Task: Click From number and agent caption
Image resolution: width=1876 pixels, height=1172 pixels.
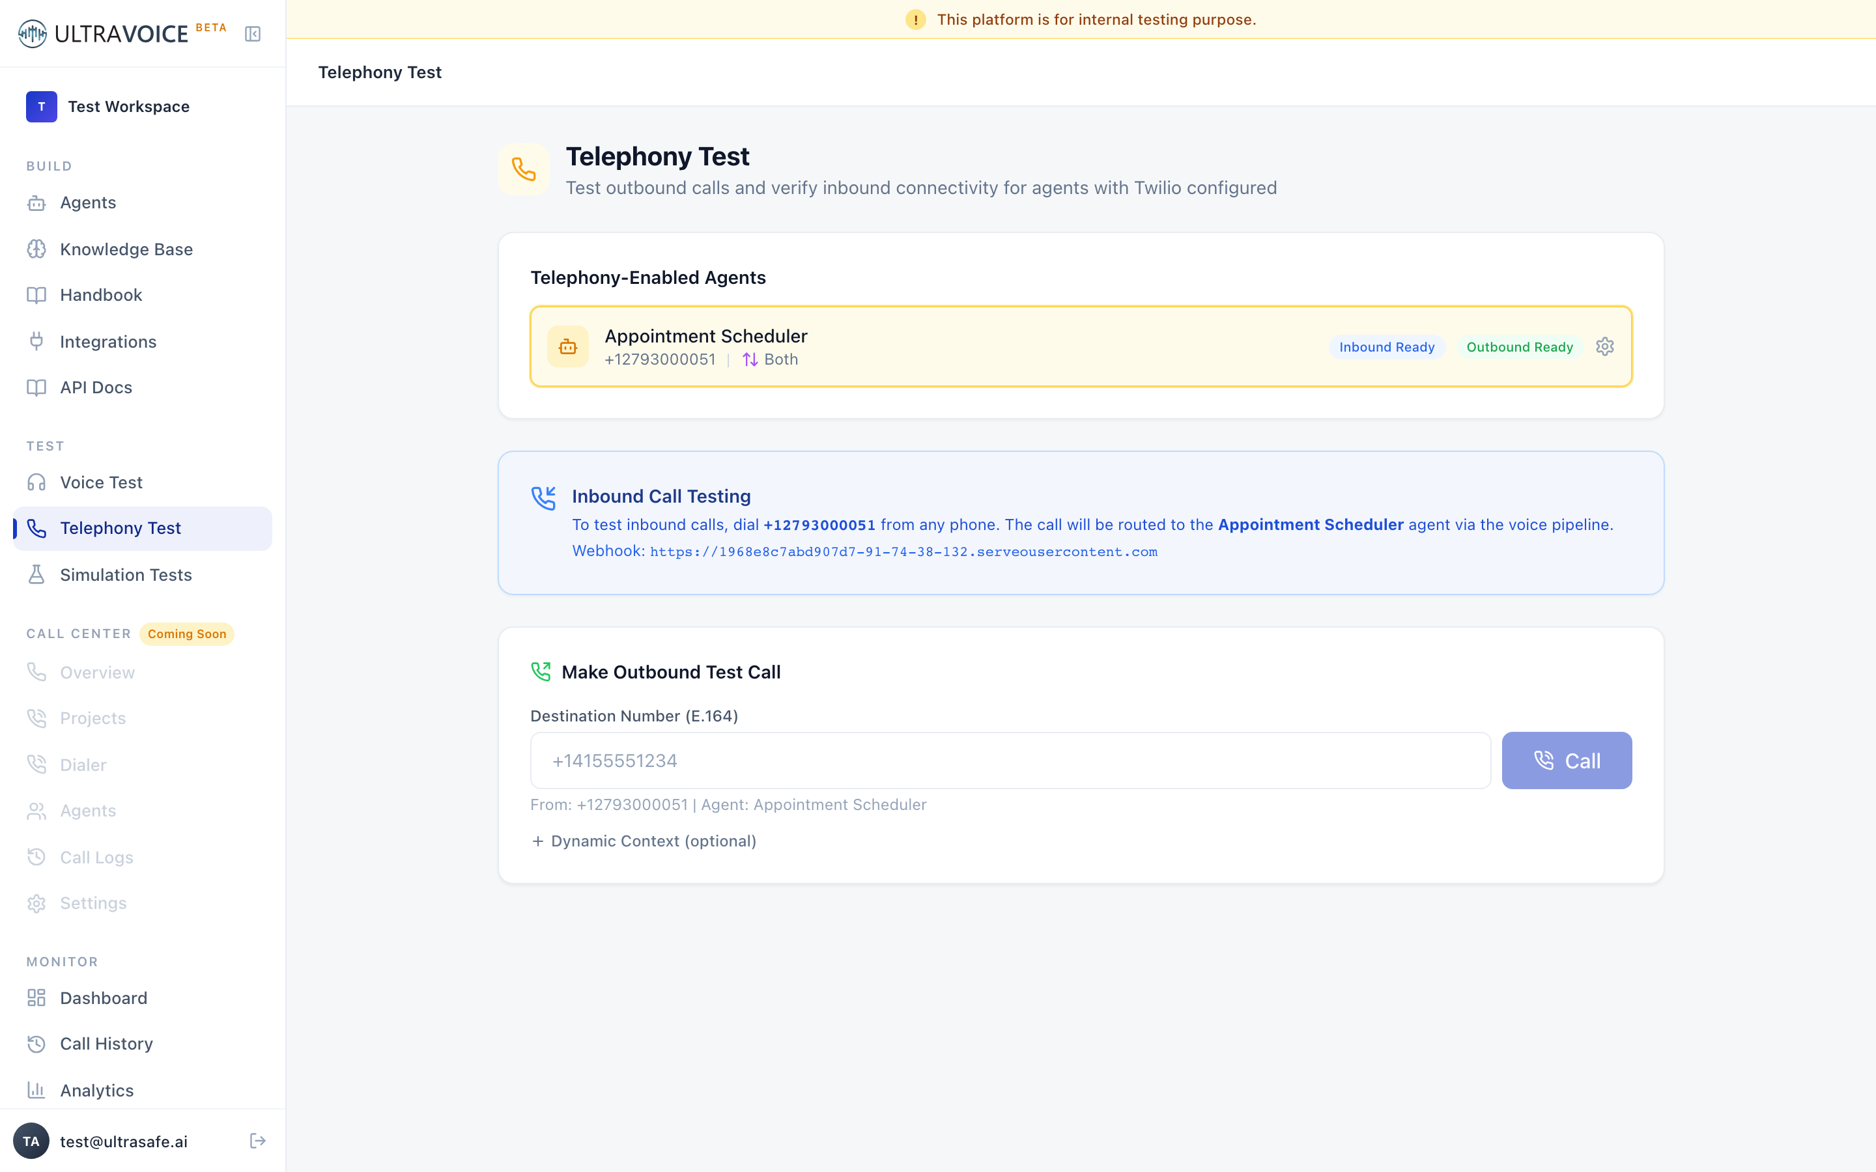Action: 728,805
